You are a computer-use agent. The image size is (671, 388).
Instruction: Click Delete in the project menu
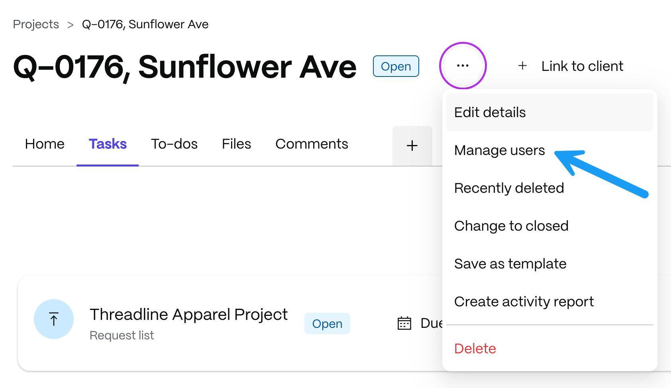point(549,349)
